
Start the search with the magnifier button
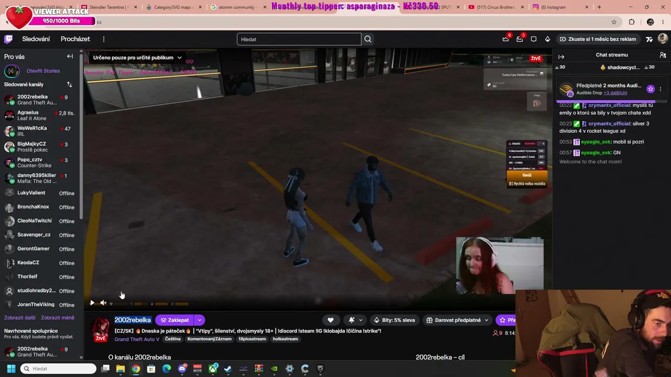click(x=368, y=39)
